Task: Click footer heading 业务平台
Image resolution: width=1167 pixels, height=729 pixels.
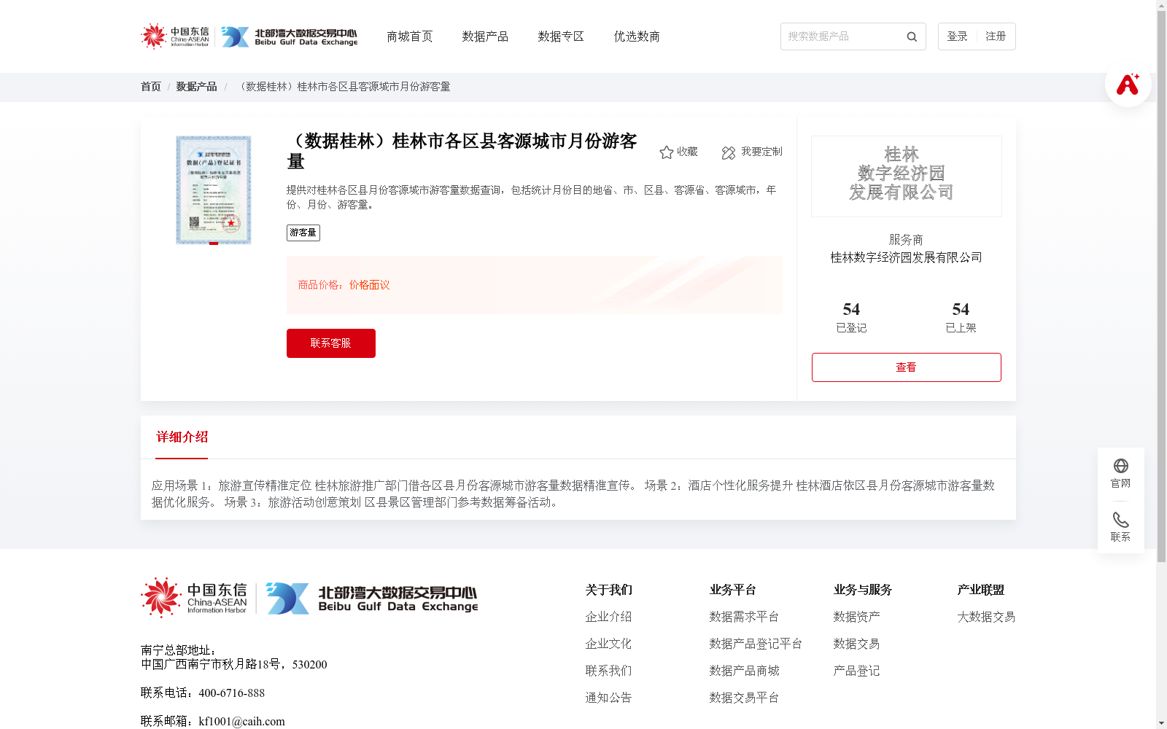Action: point(732,590)
